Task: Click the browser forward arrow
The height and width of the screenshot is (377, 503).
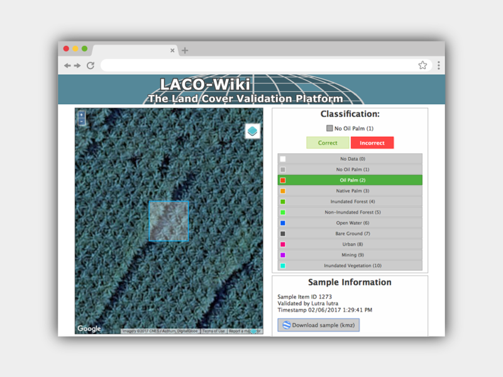Action: 77,66
